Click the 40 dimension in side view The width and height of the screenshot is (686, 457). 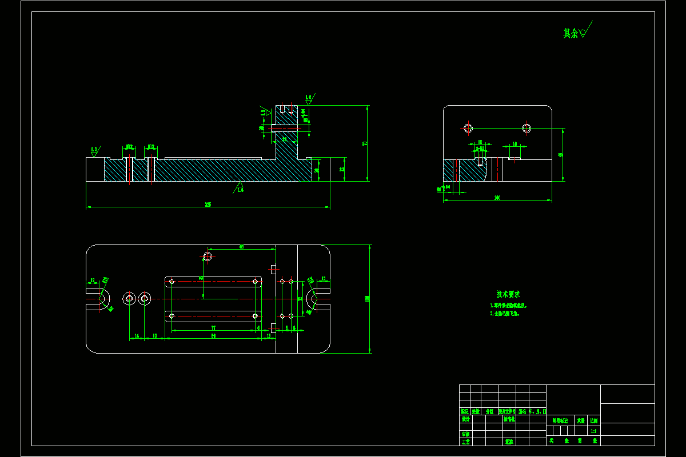point(560,155)
